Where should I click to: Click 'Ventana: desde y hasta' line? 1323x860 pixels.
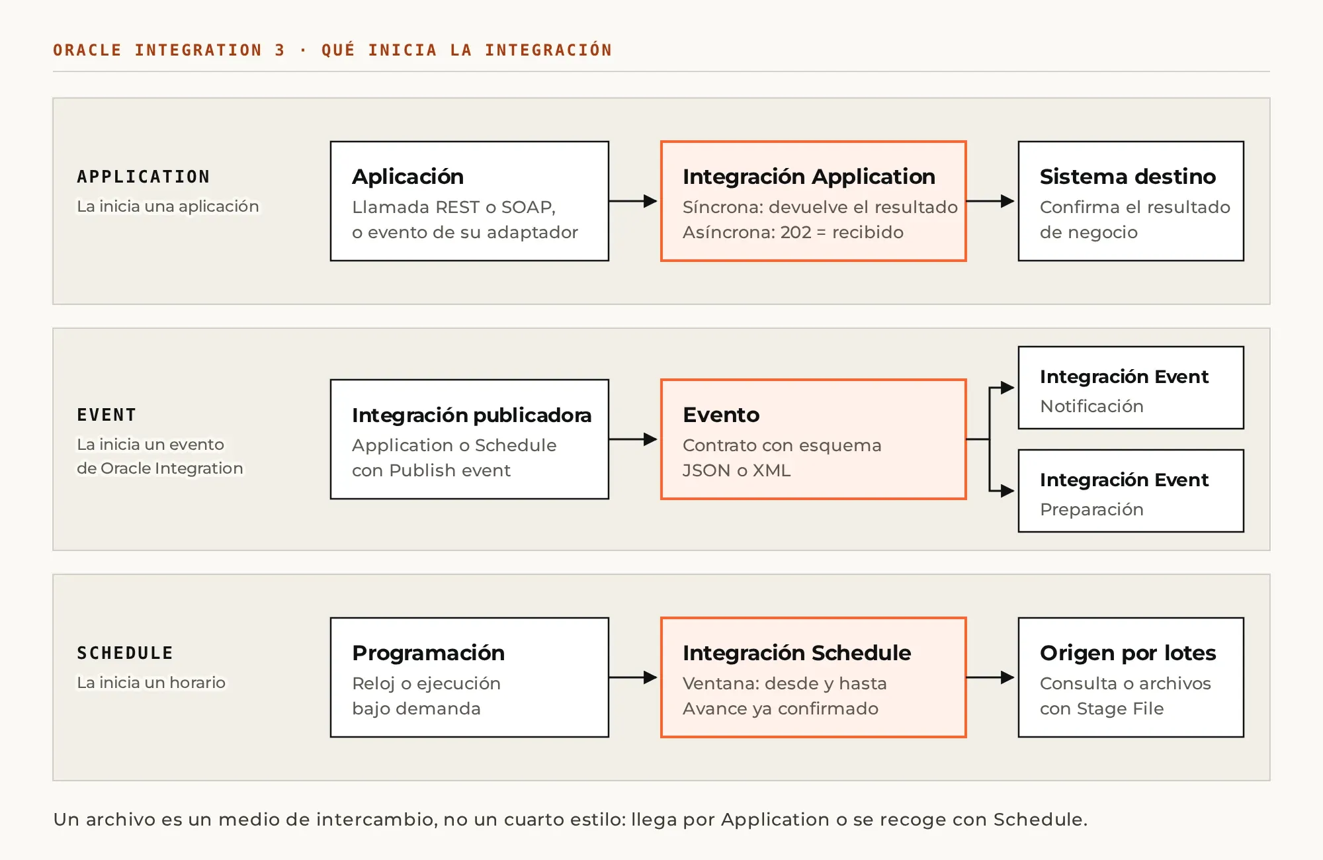[784, 683]
